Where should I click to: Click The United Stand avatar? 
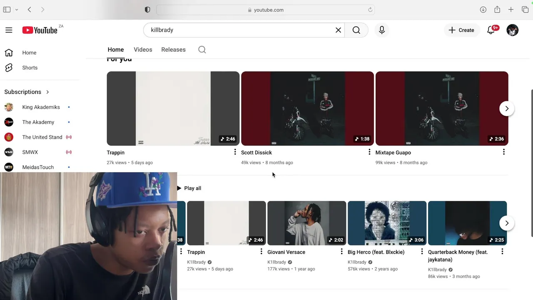(x=9, y=137)
